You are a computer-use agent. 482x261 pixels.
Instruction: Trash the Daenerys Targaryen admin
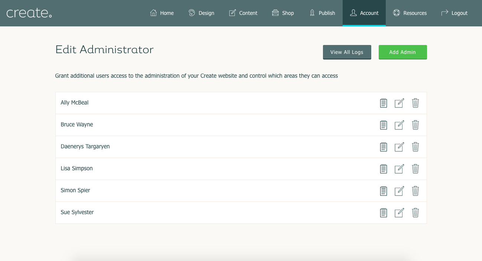pos(415,147)
